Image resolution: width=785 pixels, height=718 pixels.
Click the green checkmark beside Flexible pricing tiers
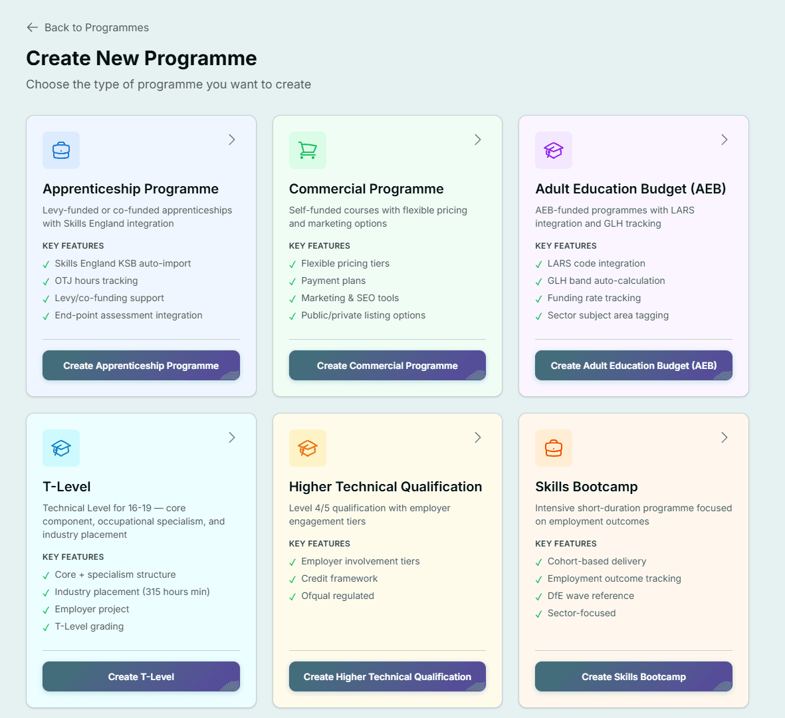tap(292, 263)
